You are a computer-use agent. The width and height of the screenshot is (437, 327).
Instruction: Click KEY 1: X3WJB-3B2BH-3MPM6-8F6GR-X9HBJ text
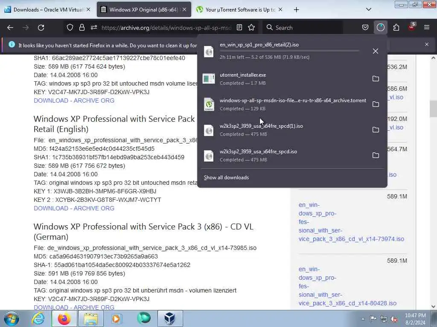(95, 191)
